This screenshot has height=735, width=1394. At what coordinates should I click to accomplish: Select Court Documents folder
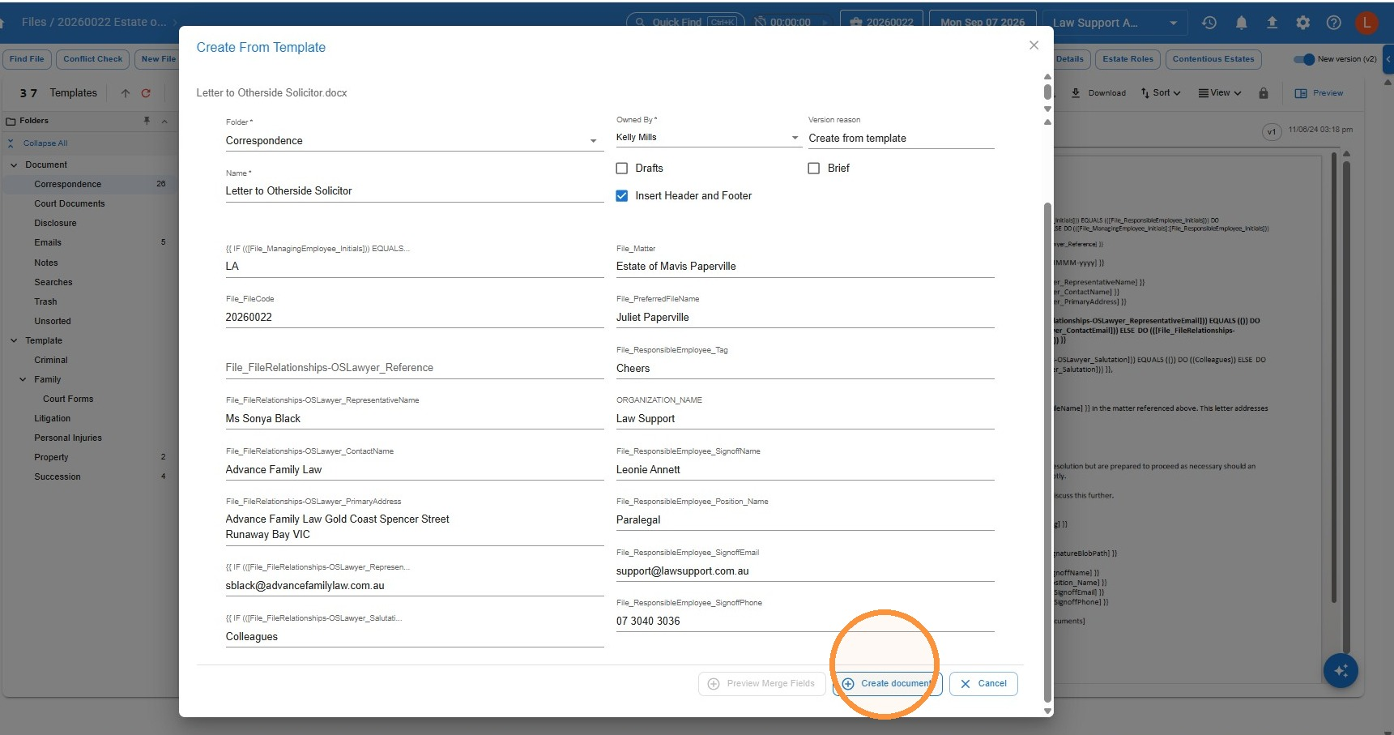[70, 204]
